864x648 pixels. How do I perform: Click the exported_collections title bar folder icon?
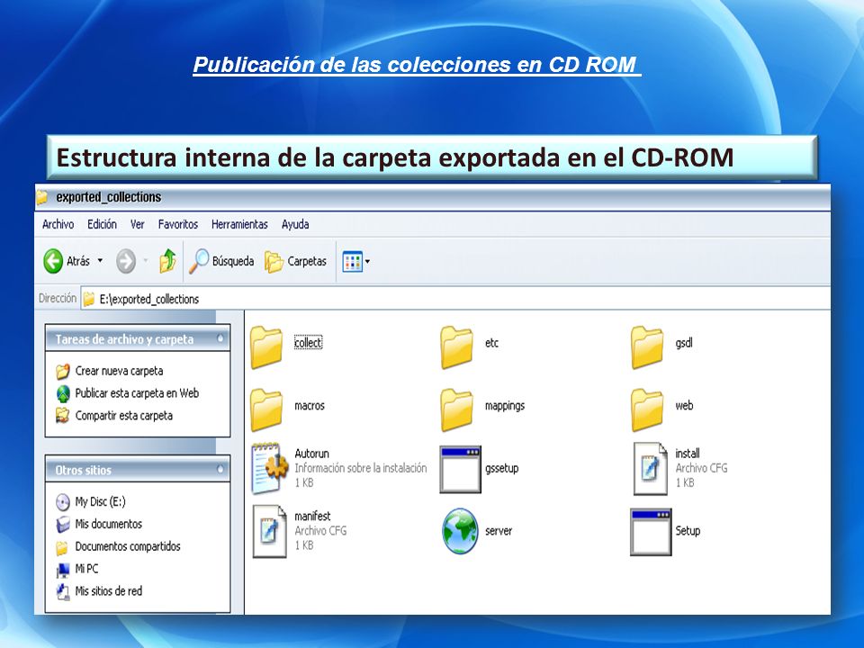click(42, 197)
